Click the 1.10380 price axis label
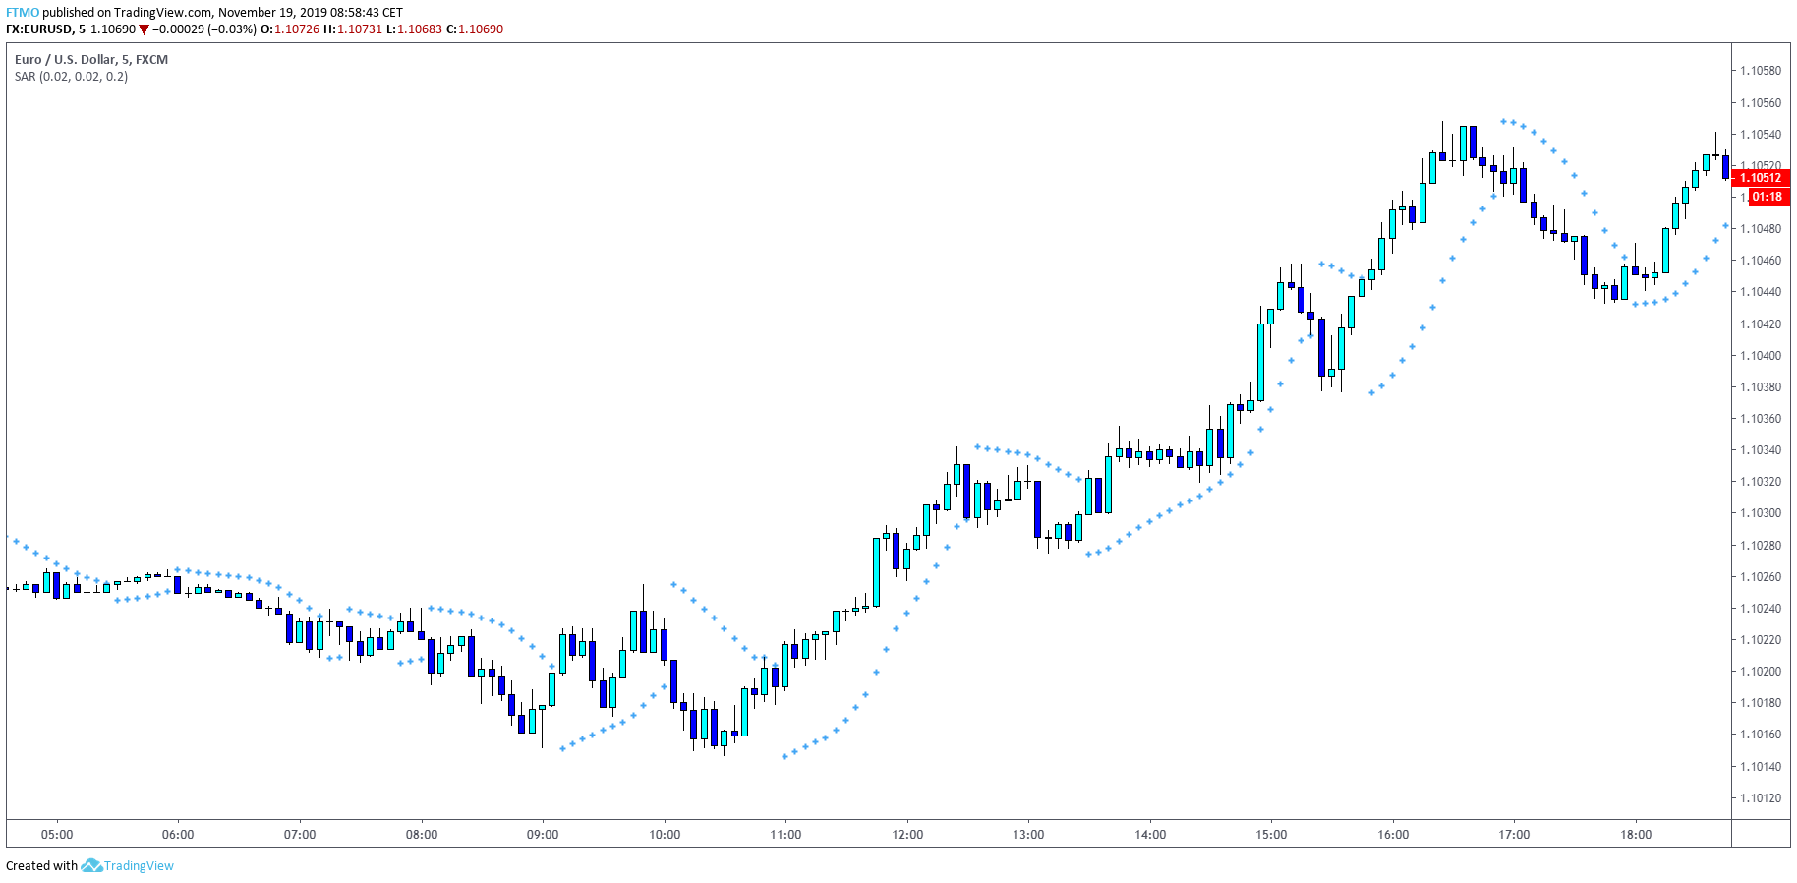 (1761, 386)
